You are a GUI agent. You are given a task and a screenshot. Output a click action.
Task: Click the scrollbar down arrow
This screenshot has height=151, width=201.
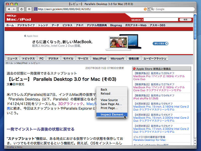(195, 143)
